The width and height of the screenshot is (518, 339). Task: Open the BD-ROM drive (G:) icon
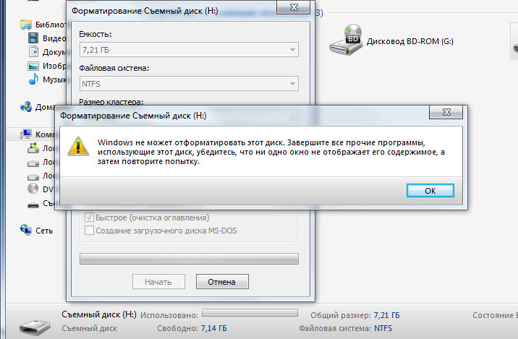pos(346,39)
